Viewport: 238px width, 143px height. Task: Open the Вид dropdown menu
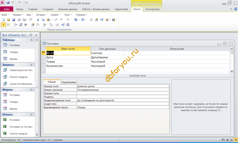pos(30,15)
